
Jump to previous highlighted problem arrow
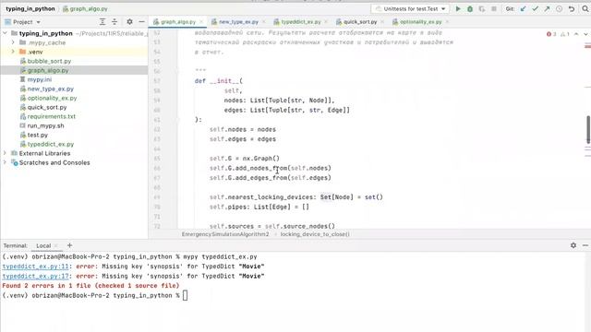click(x=576, y=34)
